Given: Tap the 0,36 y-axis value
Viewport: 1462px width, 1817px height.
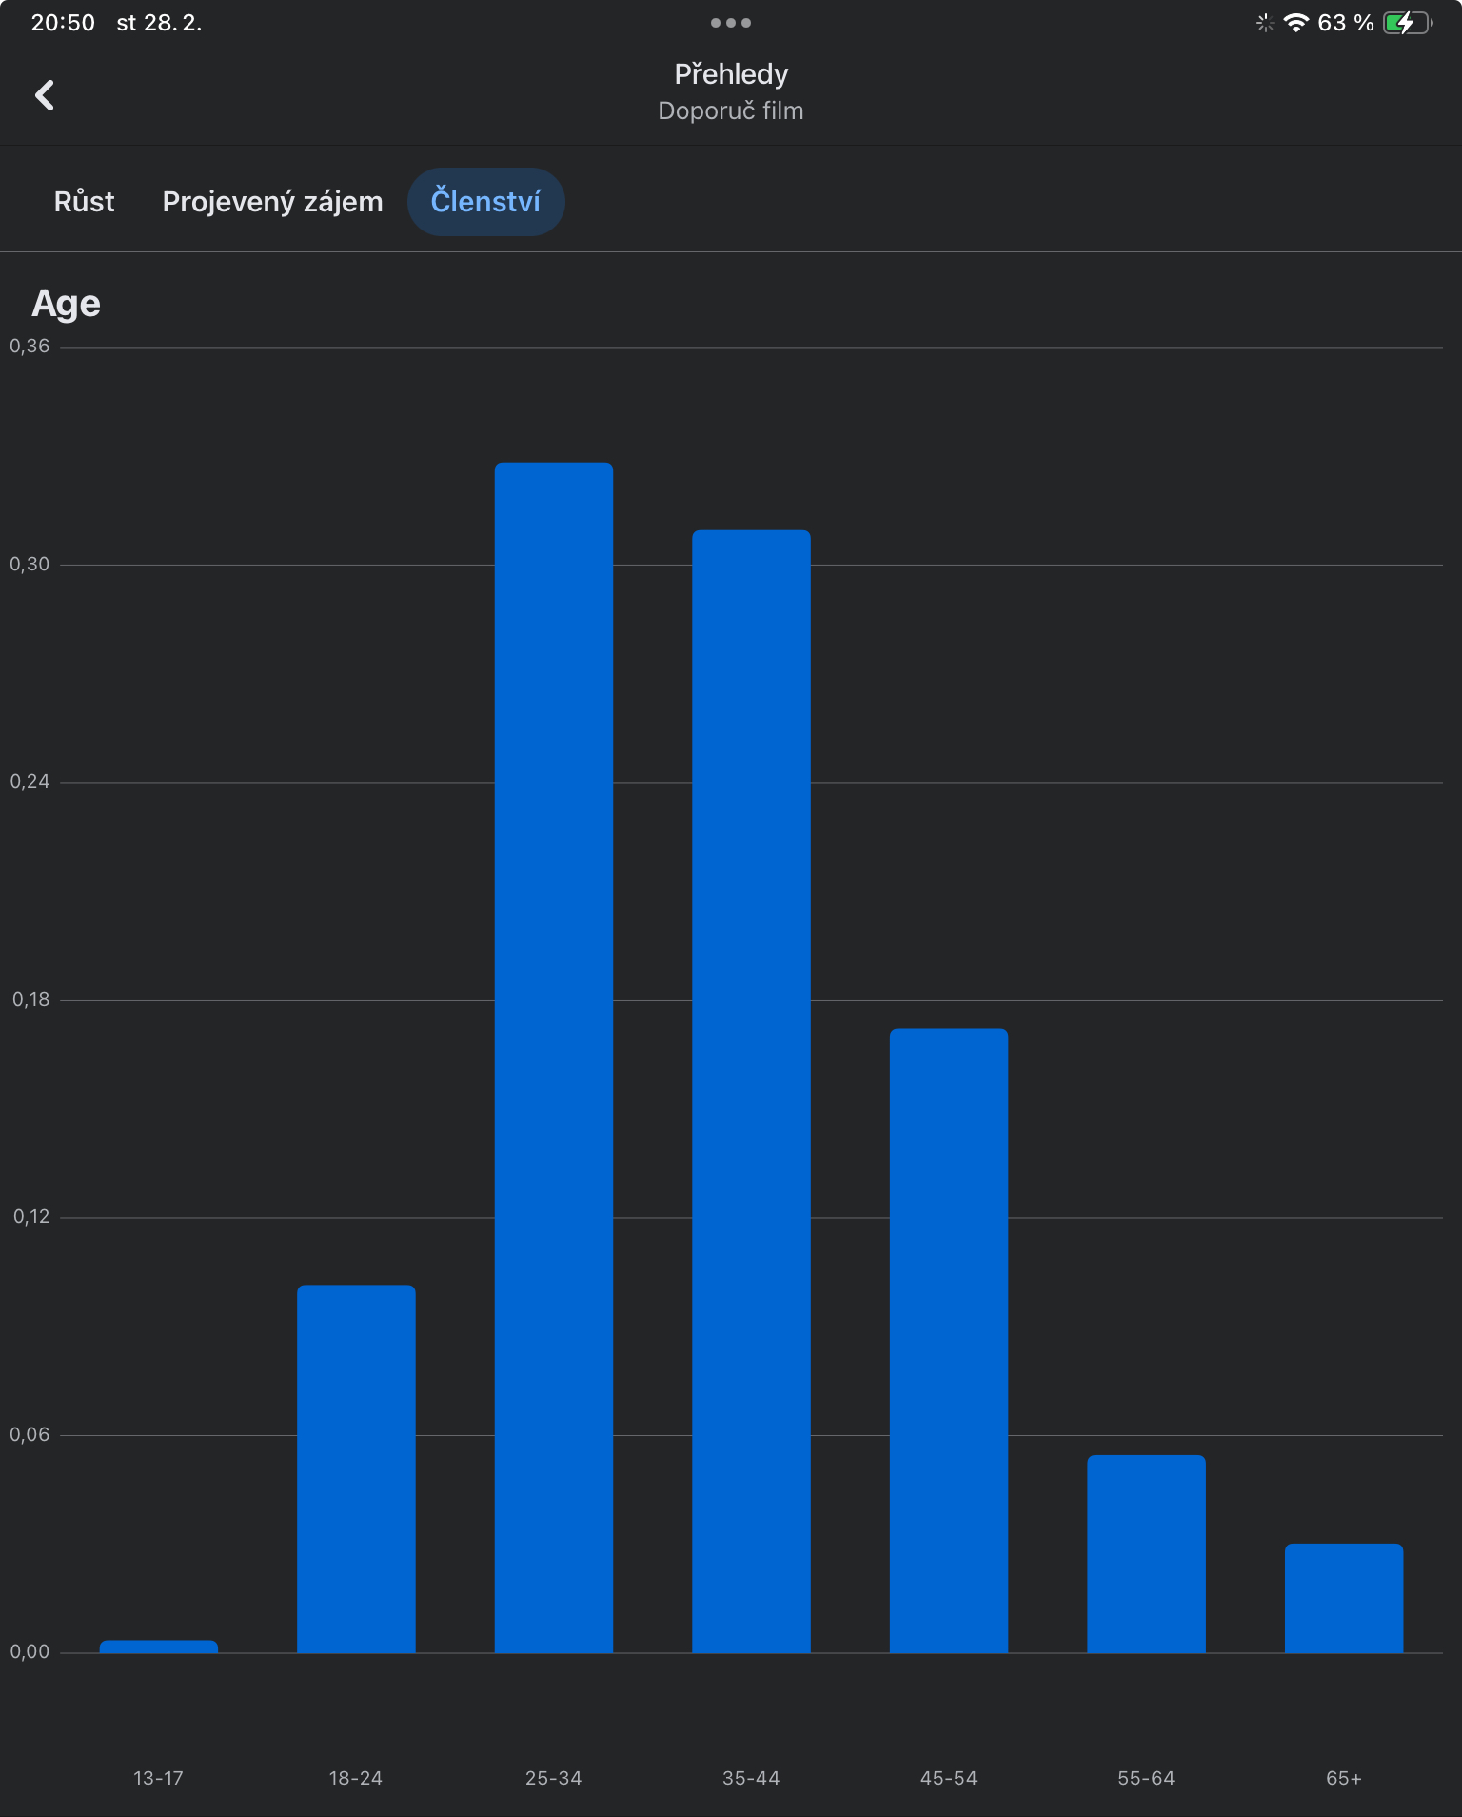Looking at the screenshot, I should 30,347.
